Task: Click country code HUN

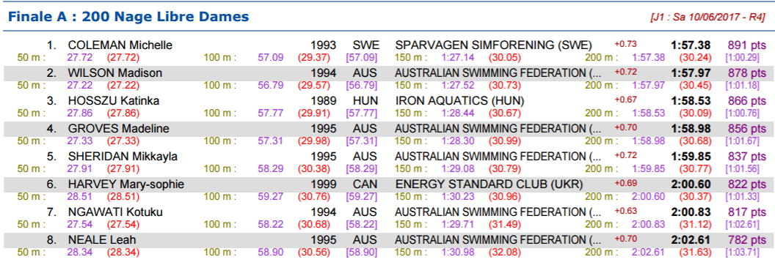Action: (x=365, y=101)
